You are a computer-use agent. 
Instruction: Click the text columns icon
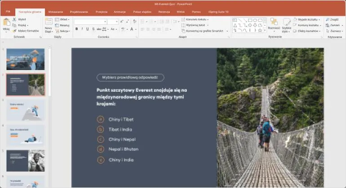[167, 29]
